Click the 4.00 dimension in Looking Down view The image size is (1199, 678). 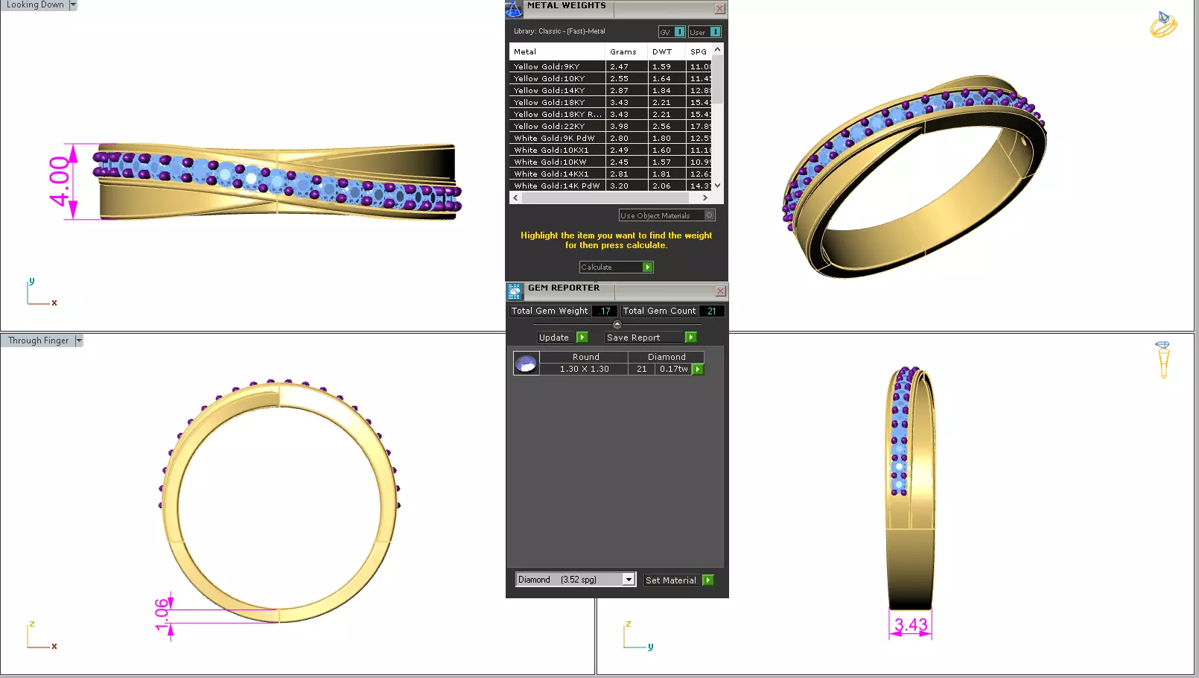(61, 182)
